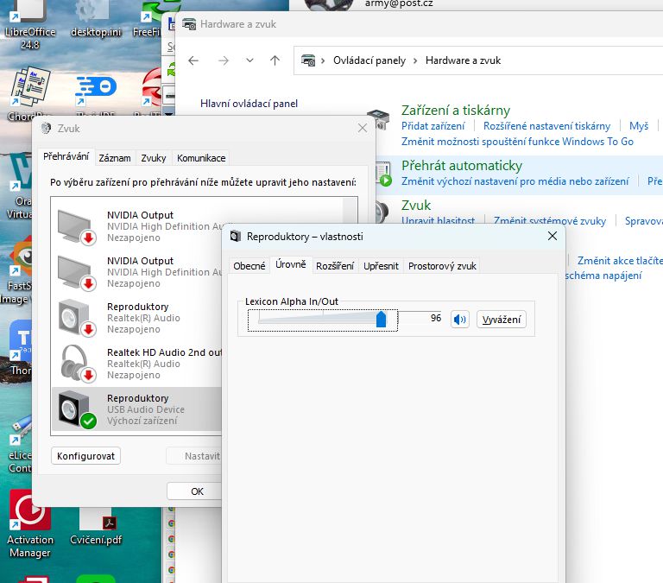The image size is (663, 583).
Task: Open the Přehrát automaticky heading link
Action: pyautogui.click(x=462, y=166)
